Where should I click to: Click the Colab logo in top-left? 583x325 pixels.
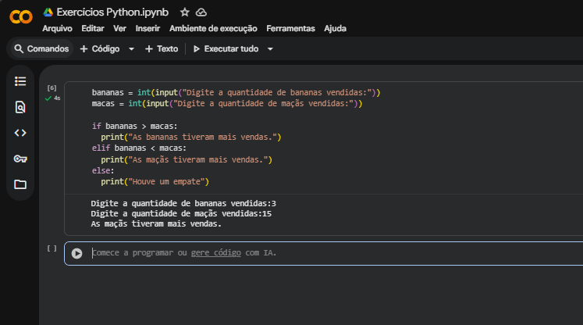coord(20,17)
